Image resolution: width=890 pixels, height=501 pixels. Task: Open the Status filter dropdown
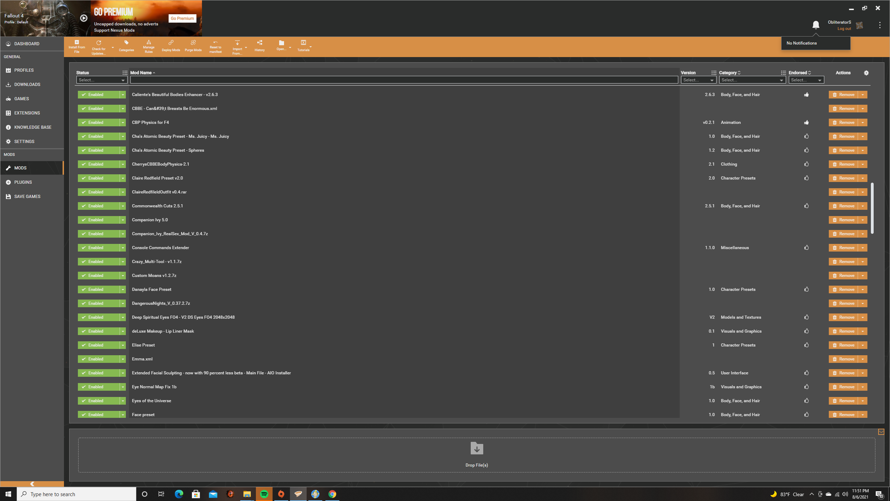coord(102,80)
